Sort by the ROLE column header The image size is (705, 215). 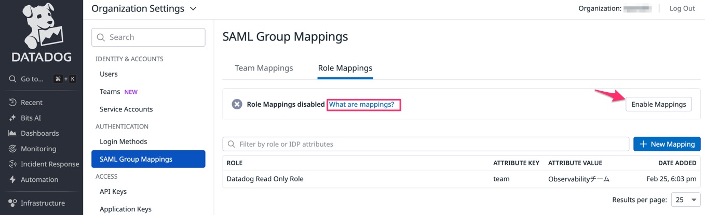pyautogui.click(x=235, y=163)
